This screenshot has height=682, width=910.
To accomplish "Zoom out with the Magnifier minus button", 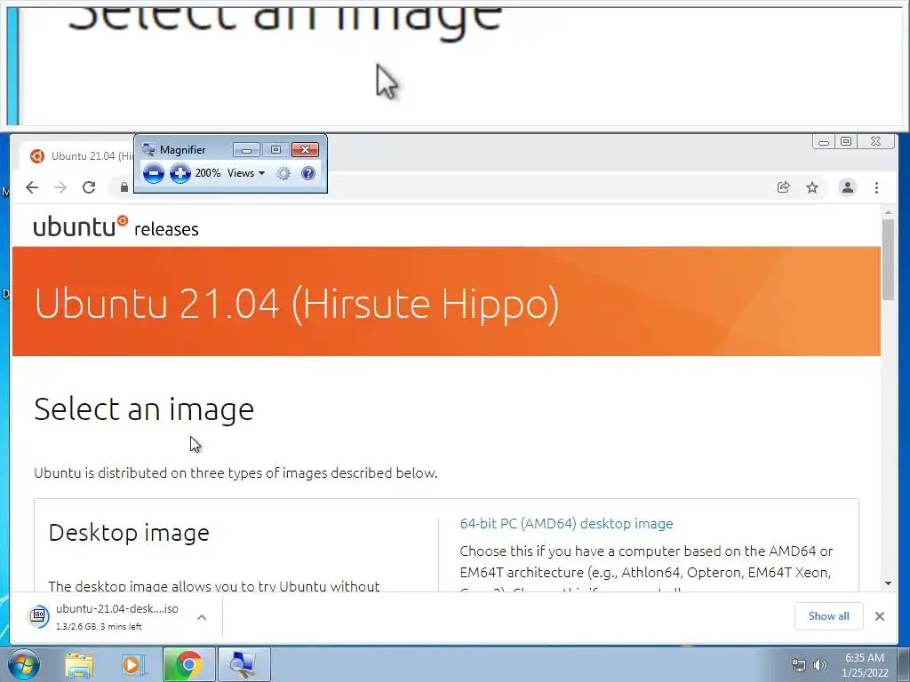I will coord(153,173).
